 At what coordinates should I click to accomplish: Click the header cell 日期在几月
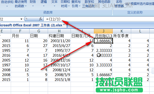pyautogui.click(x=82, y=36)
